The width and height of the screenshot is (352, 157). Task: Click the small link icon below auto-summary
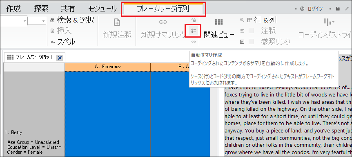[x=194, y=42]
